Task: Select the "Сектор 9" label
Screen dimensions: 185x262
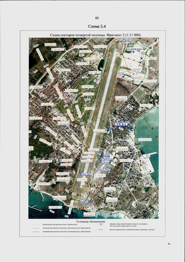Action: coord(89,214)
